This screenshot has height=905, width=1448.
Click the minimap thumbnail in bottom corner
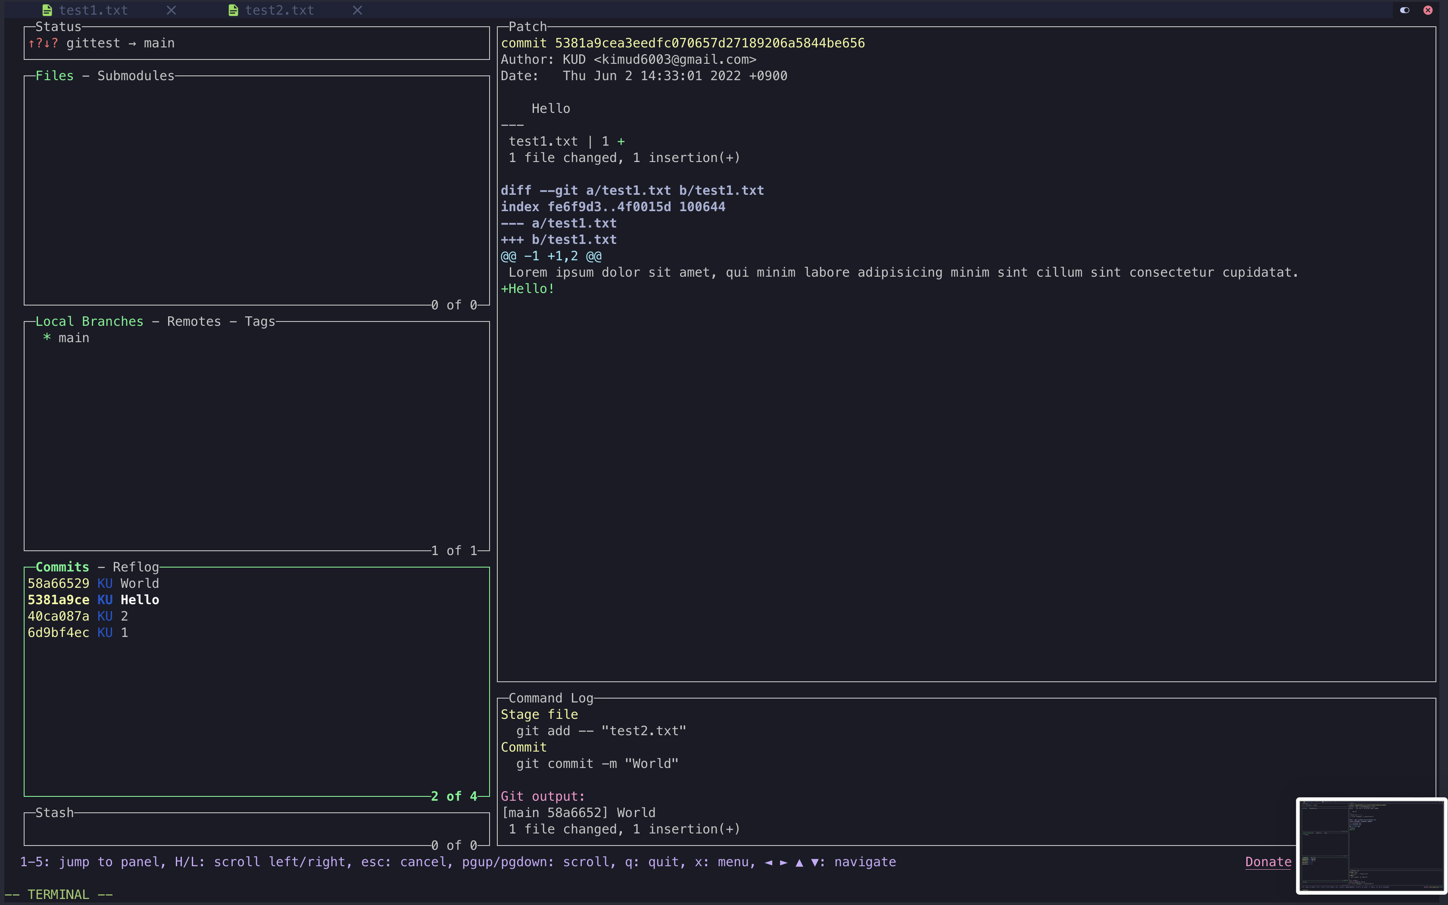tap(1371, 846)
